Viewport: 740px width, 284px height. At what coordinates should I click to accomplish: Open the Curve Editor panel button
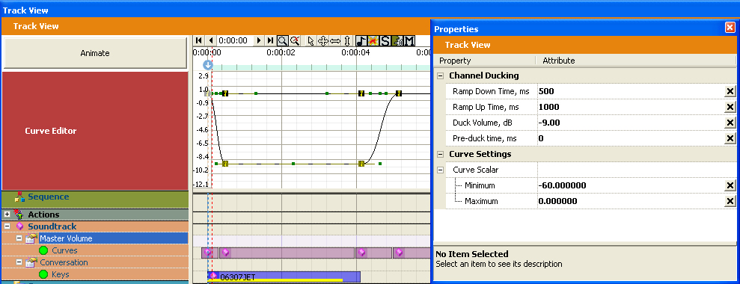pos(95,131)
